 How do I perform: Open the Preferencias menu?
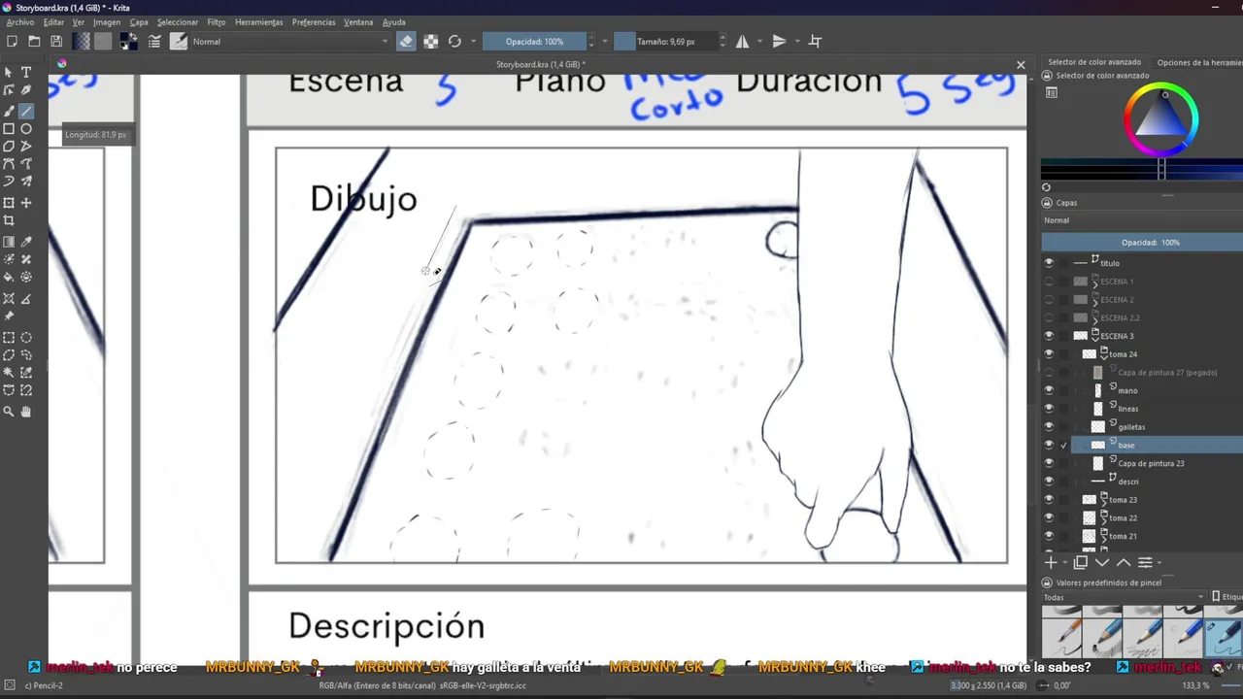coord(314,22)
